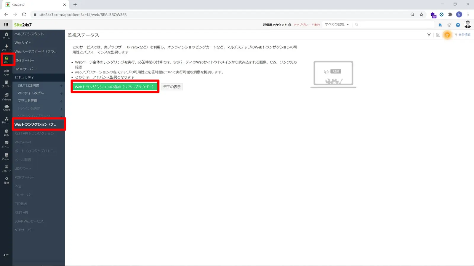Open the RUM sidebar icon

click(6, 133)
